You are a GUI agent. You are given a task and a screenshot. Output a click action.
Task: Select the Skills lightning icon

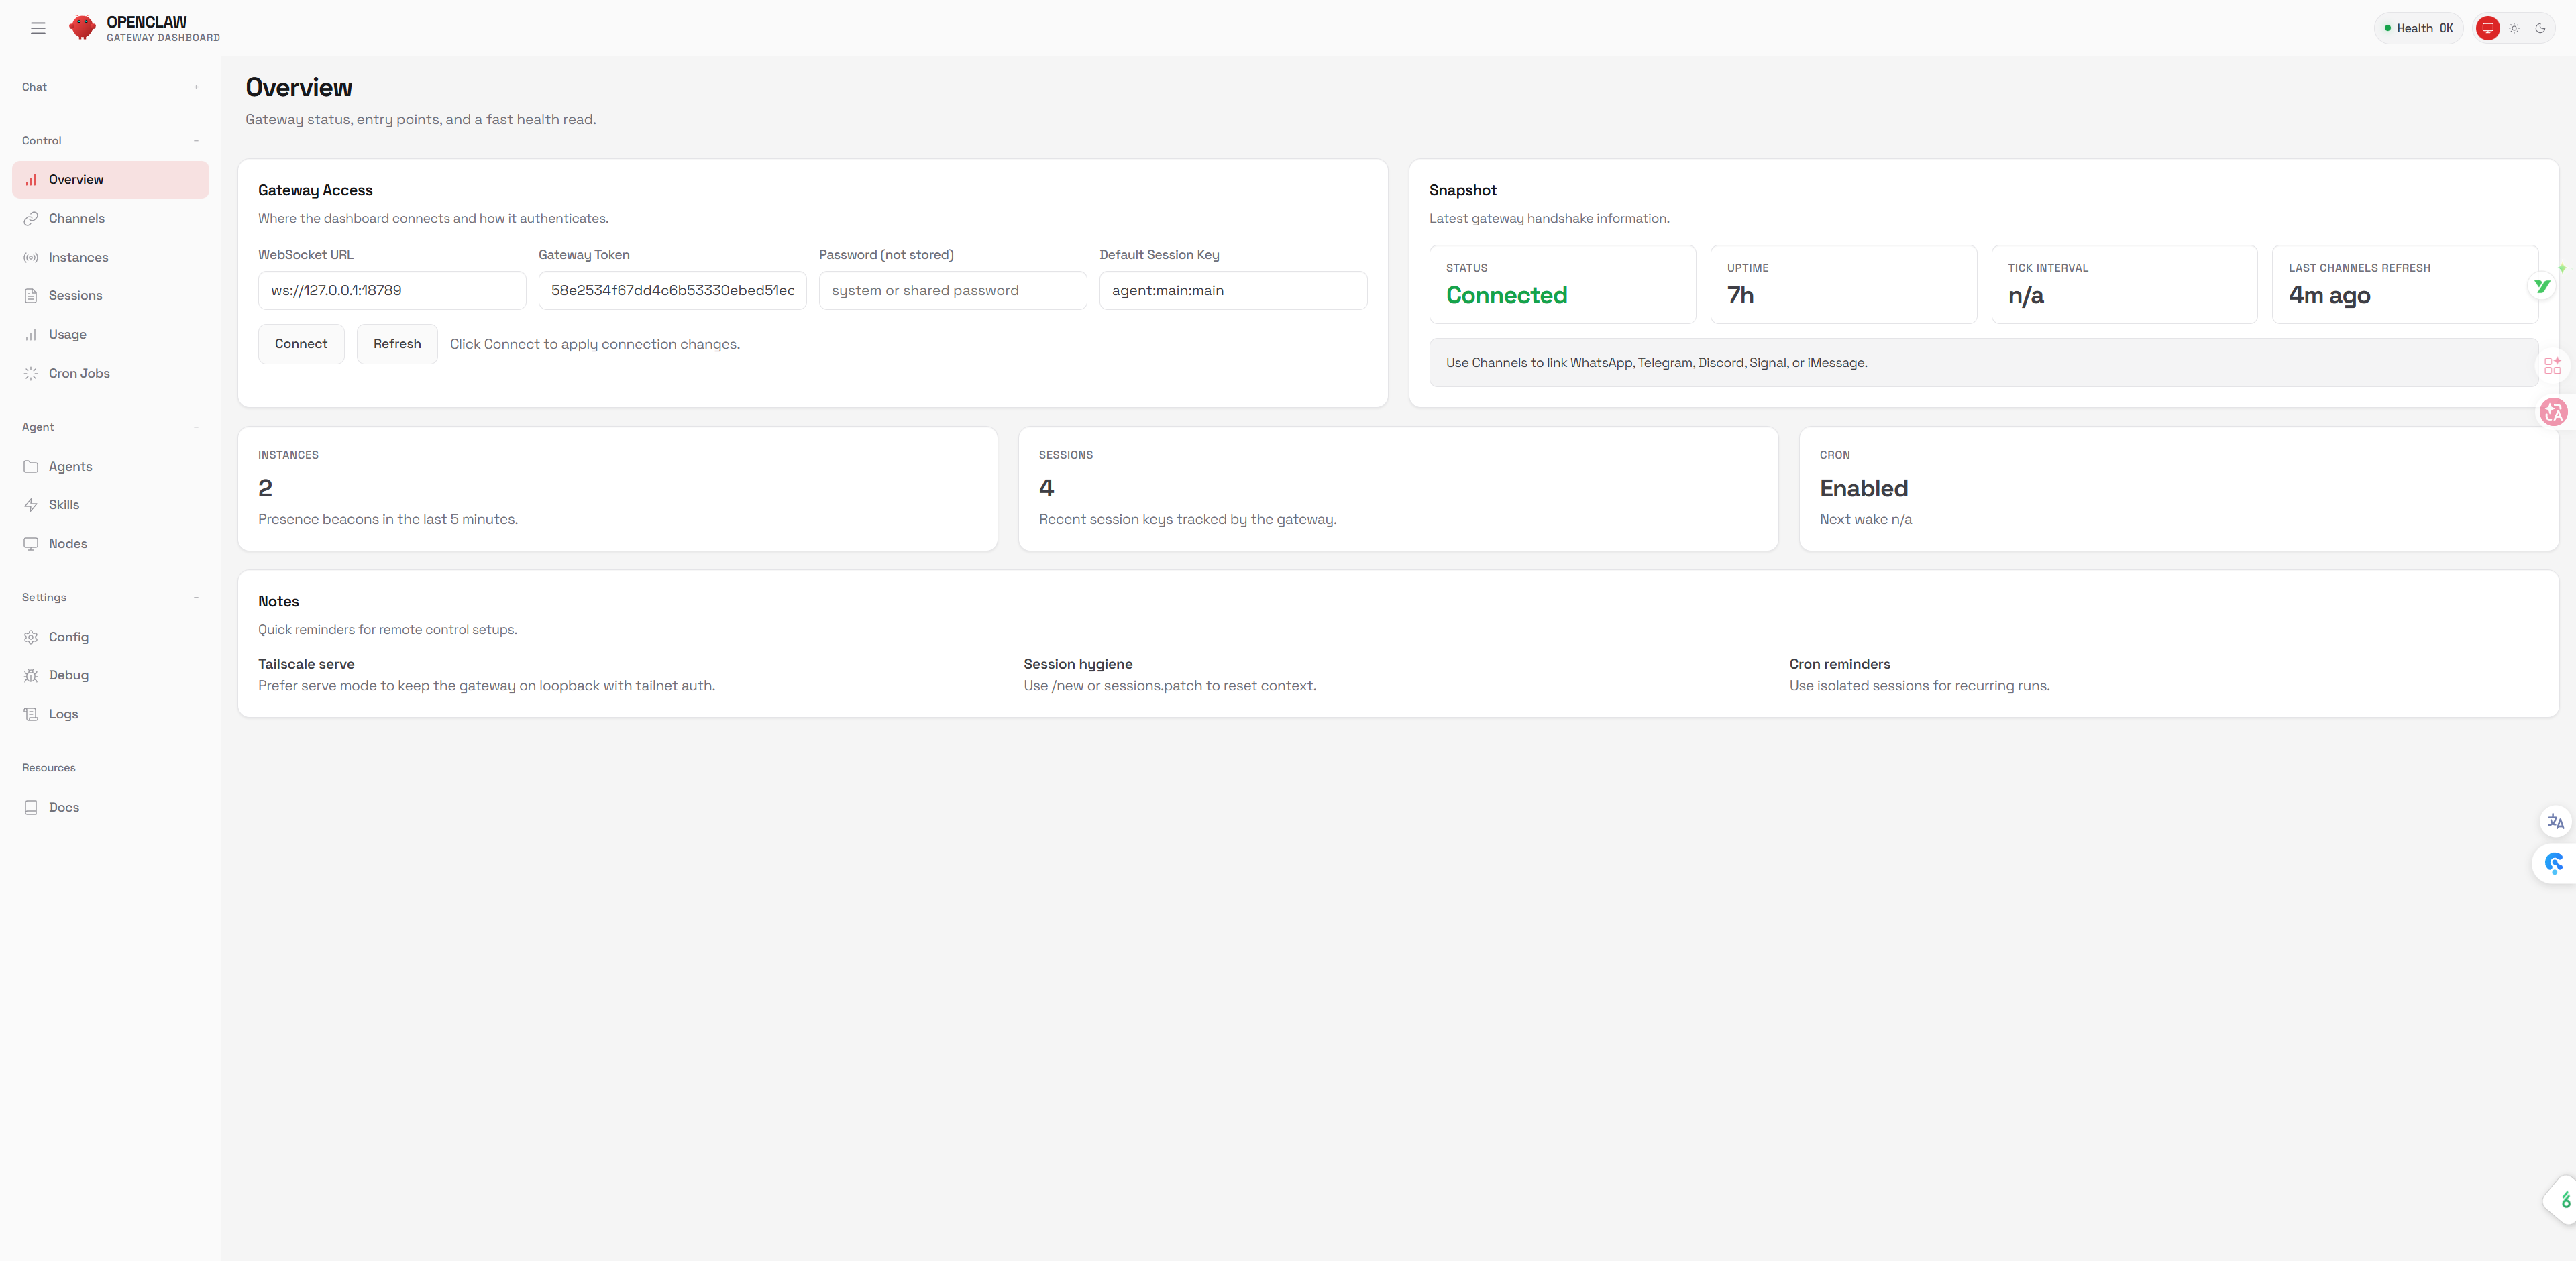click(31, 504)
